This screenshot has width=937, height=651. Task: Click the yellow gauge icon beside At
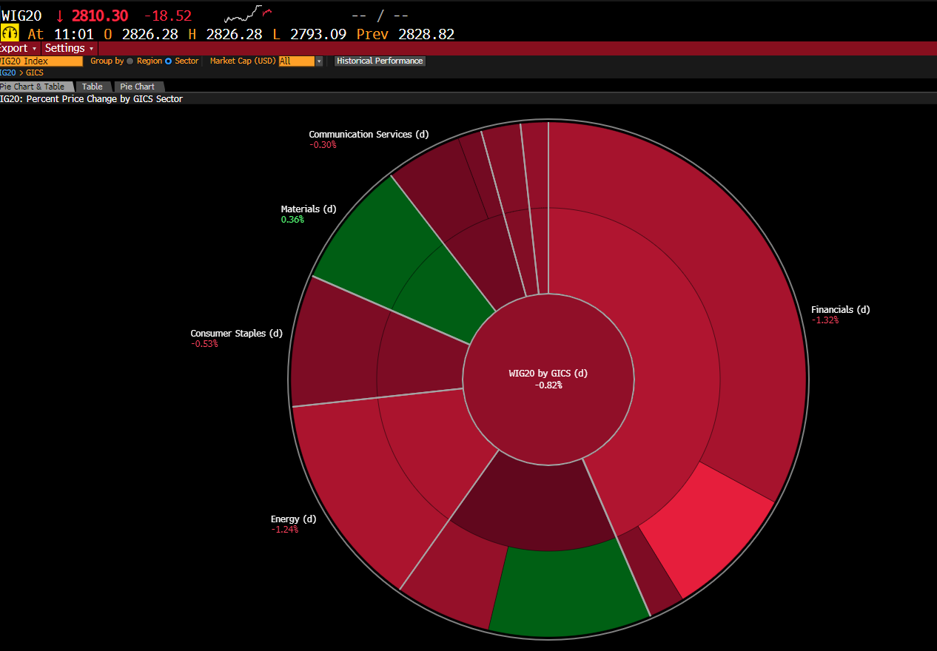coord(10,33)
